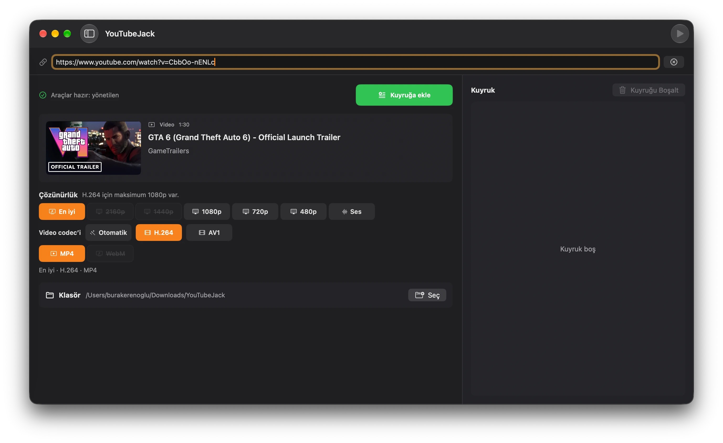This screenshot has height=443, width=723.
Task: Choose WebM container format
Action: [x=110, y=254]
